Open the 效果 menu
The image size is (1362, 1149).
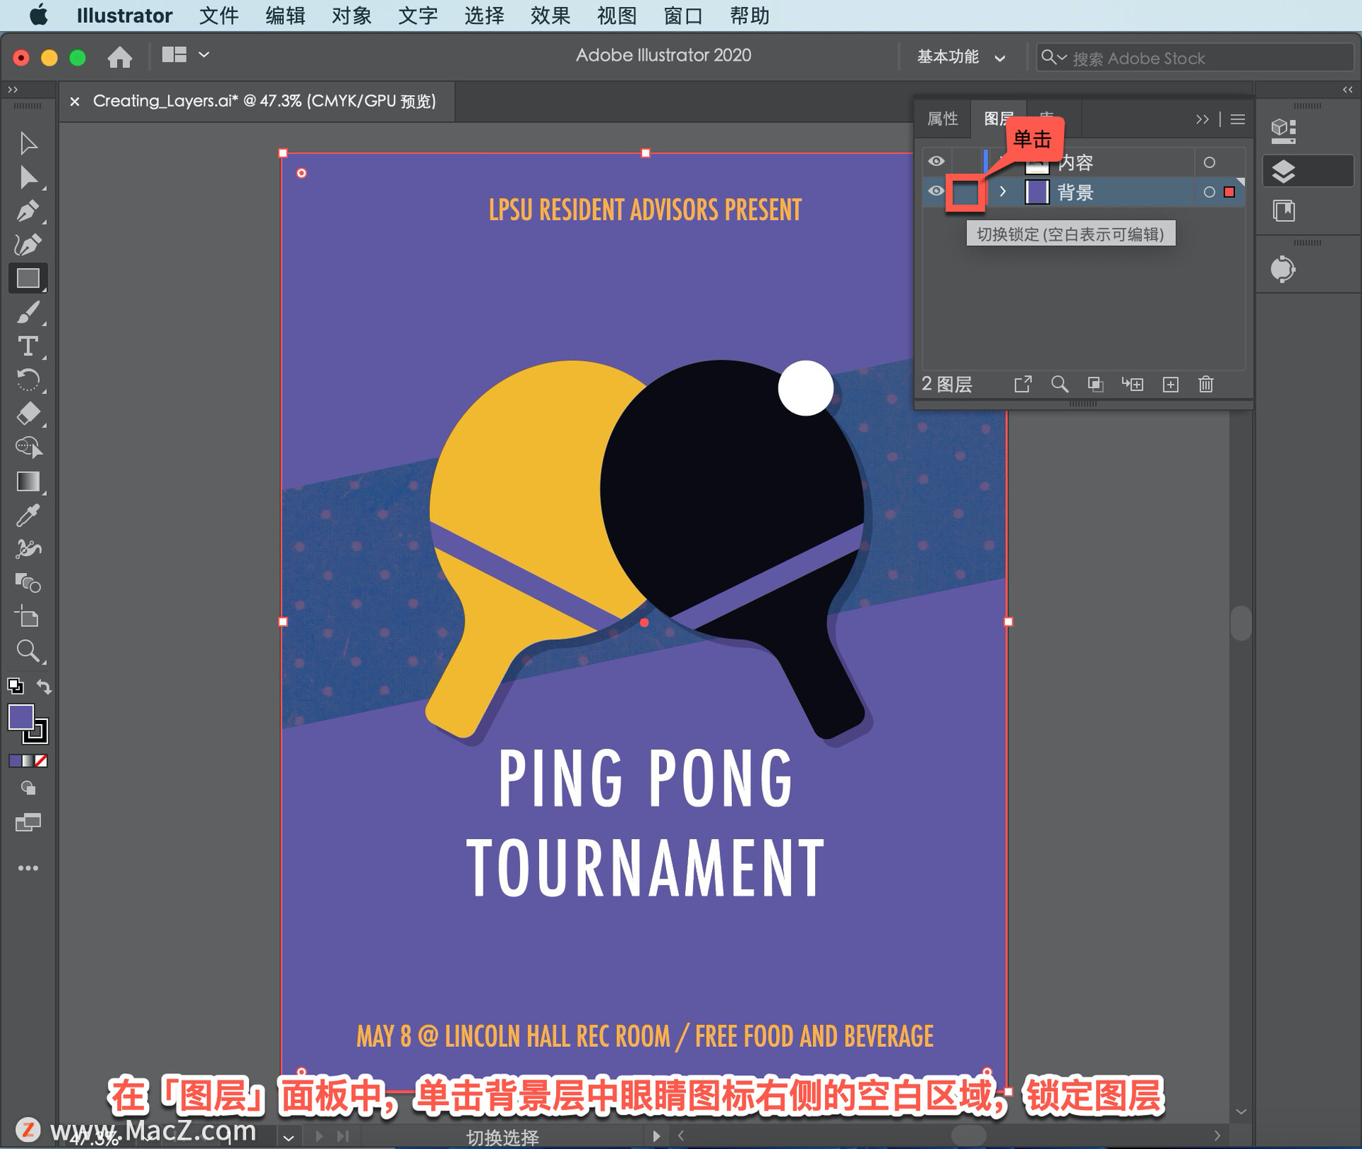coord(550,15)
